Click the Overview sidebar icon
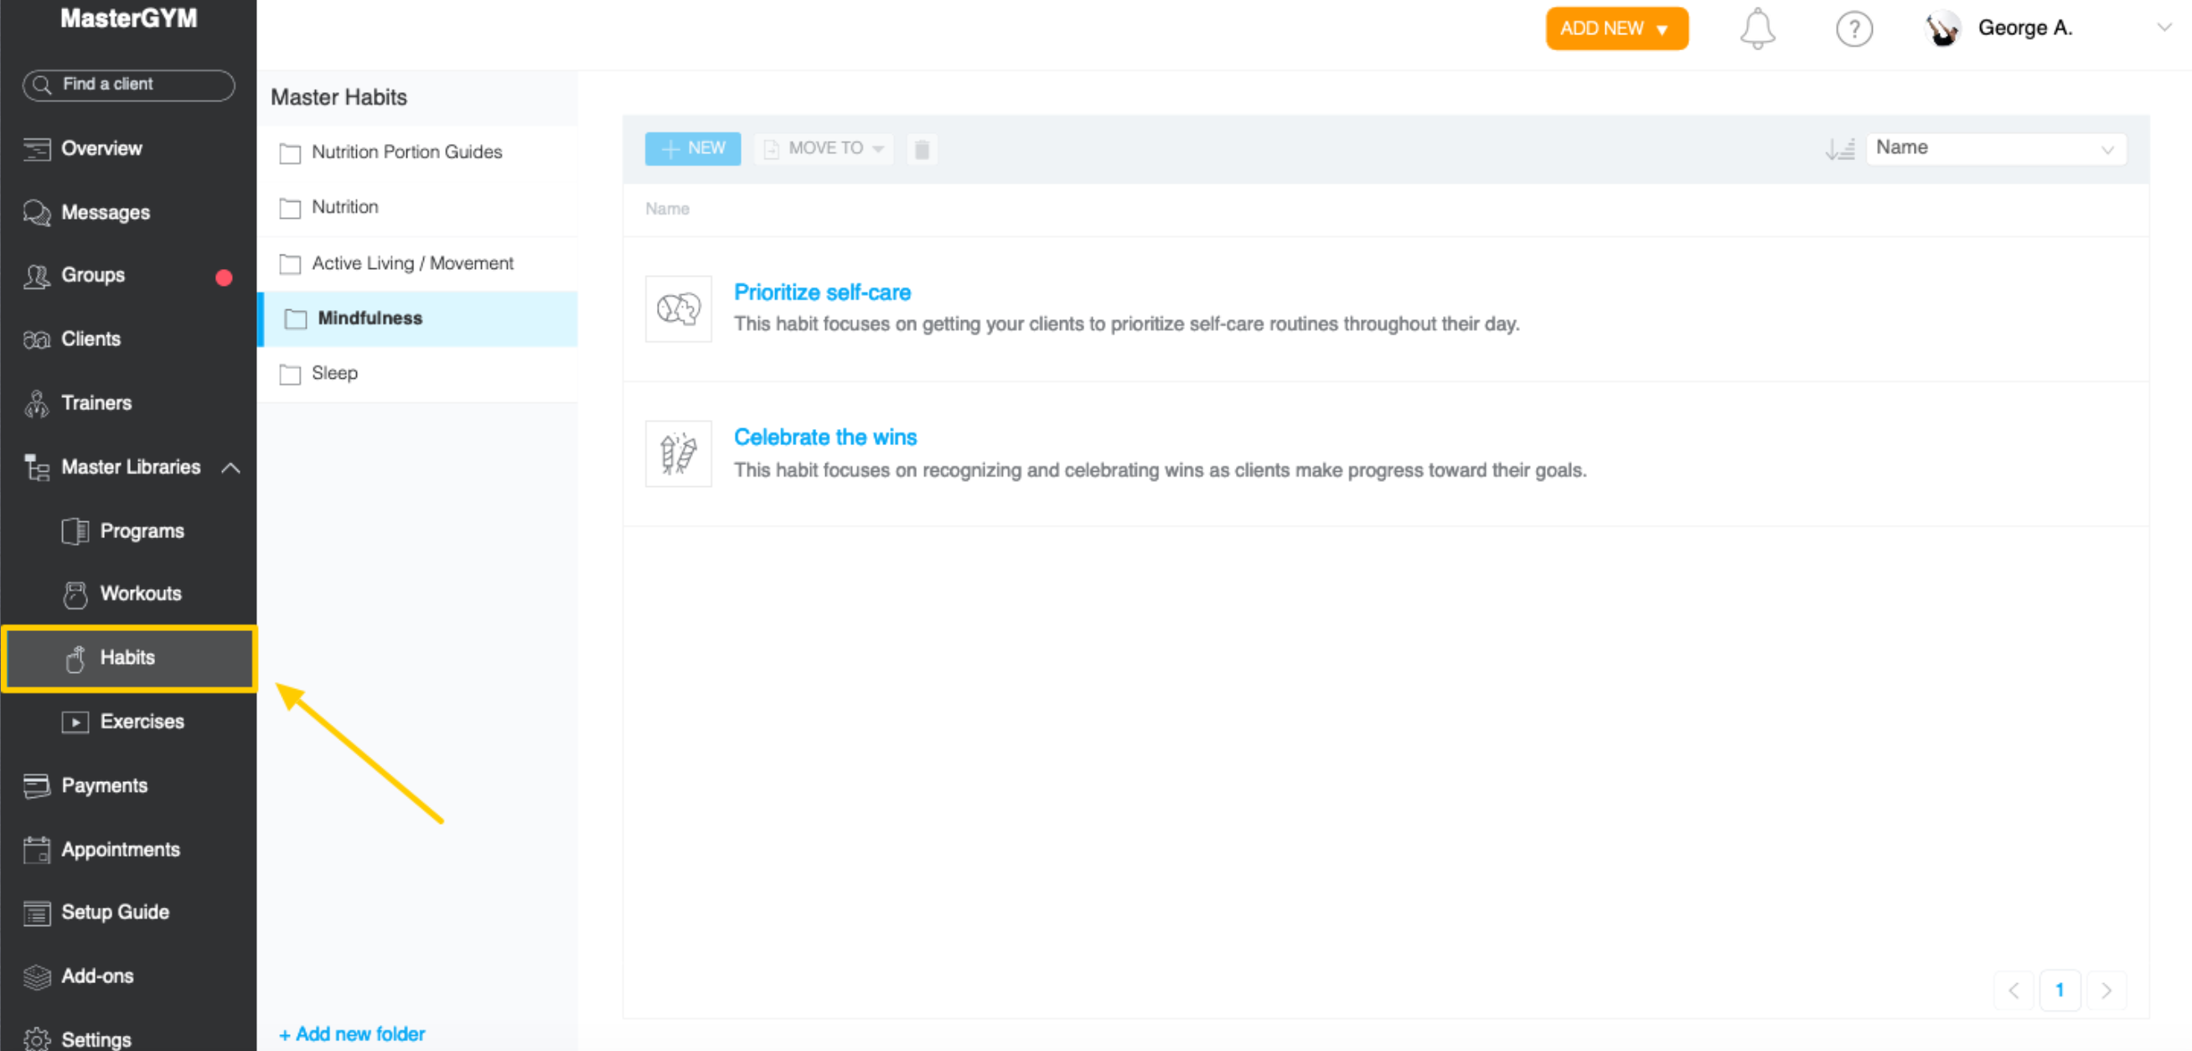This screenshot has width=2192, height=1051. (37, 149)
